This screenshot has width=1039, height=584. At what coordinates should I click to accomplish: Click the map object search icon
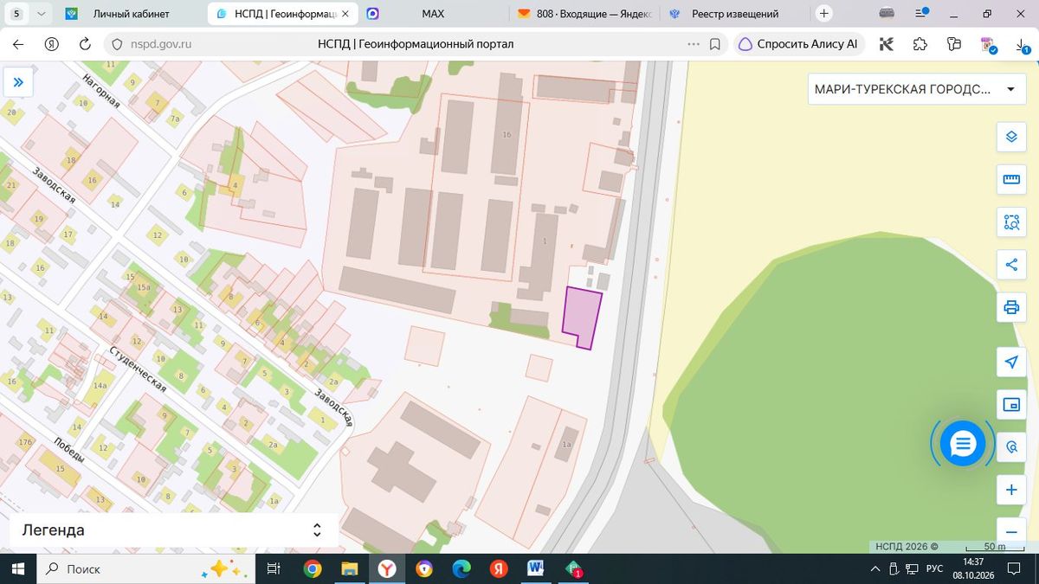pos(1010,447)
